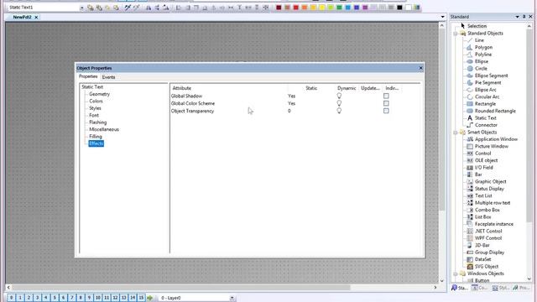Open the 'Styl...' palette tab at bottom

point(501,288)
